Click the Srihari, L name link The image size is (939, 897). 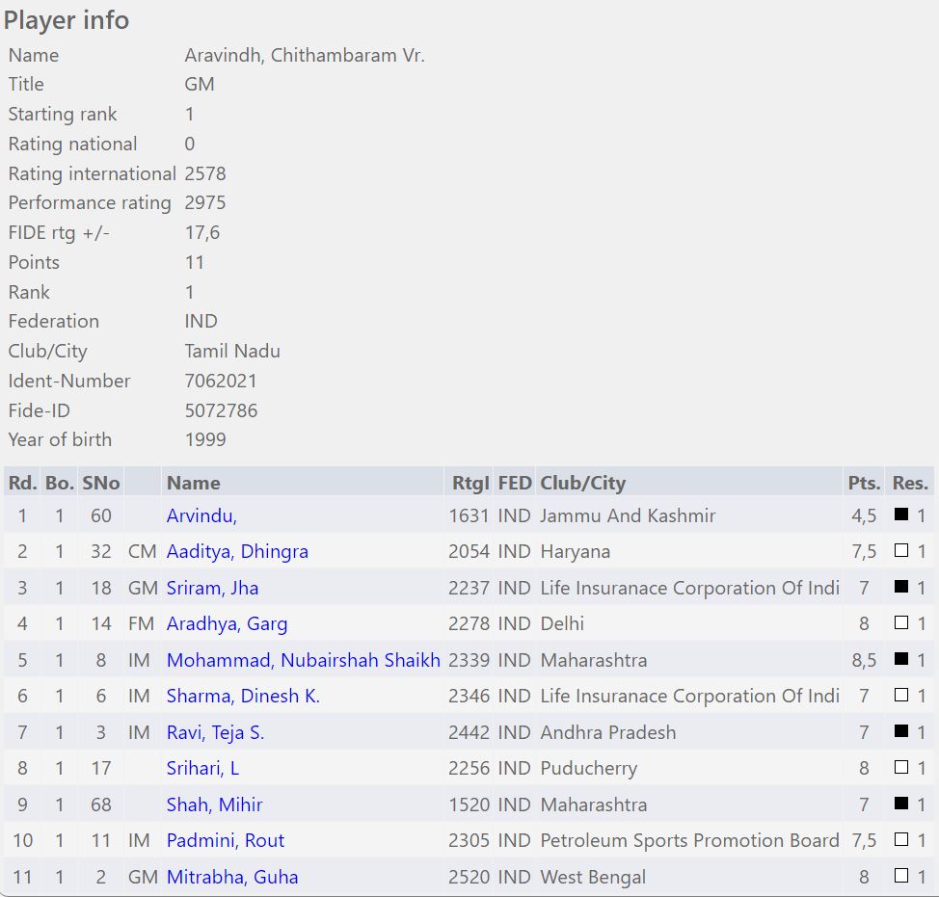click(202, 769)
